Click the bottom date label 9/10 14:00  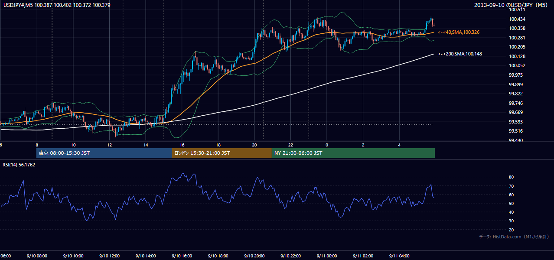pyautogui.click(x=145, y=256)
